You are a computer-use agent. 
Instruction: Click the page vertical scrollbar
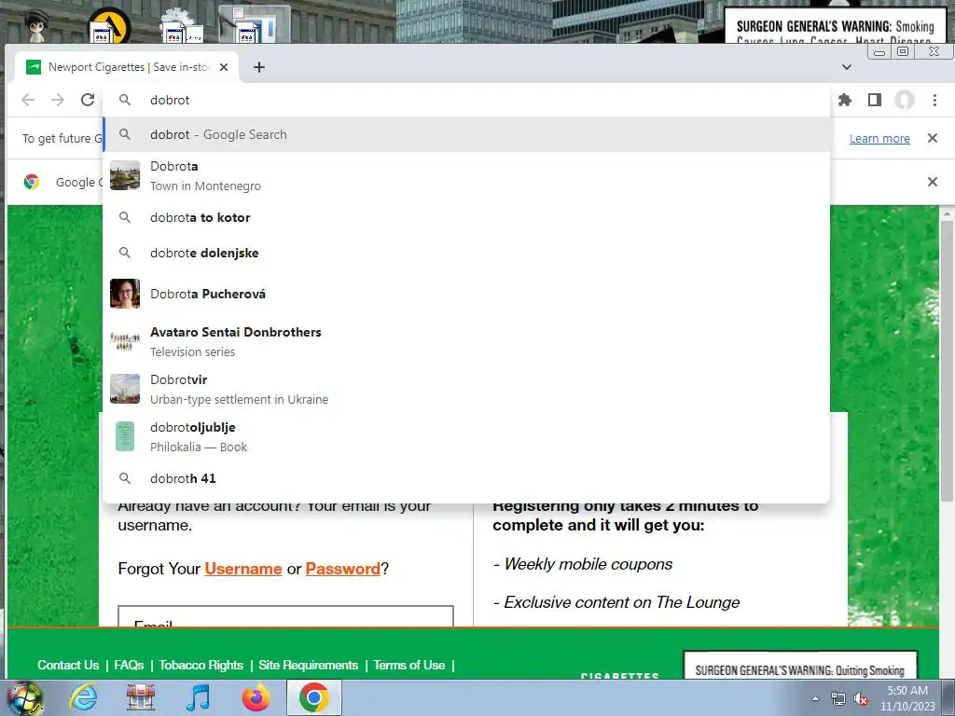pyautogui.click(x=947, y=362)
